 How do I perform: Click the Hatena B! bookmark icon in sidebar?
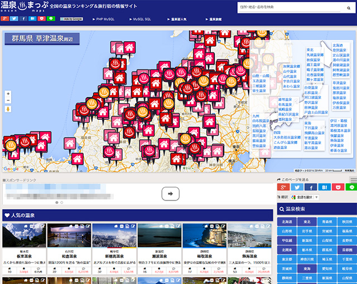(324, 187)
